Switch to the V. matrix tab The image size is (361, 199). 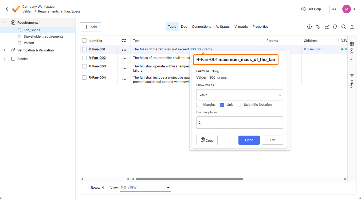pyautogui.click(x=241, y=27)
